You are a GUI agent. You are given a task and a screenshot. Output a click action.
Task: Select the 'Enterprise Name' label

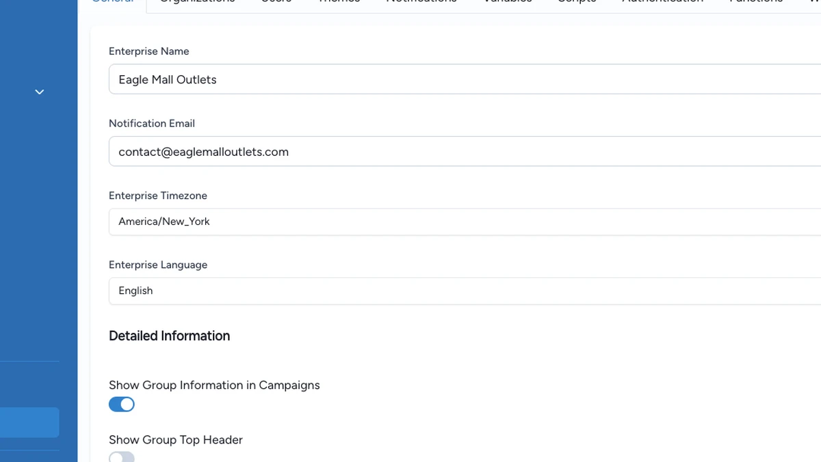(x=148, y=51)
